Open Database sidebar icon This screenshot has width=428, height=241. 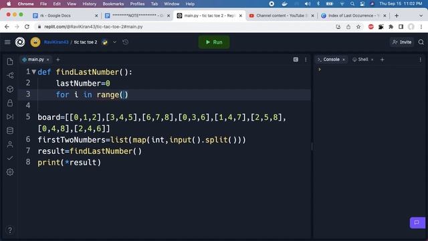point(10,131)
